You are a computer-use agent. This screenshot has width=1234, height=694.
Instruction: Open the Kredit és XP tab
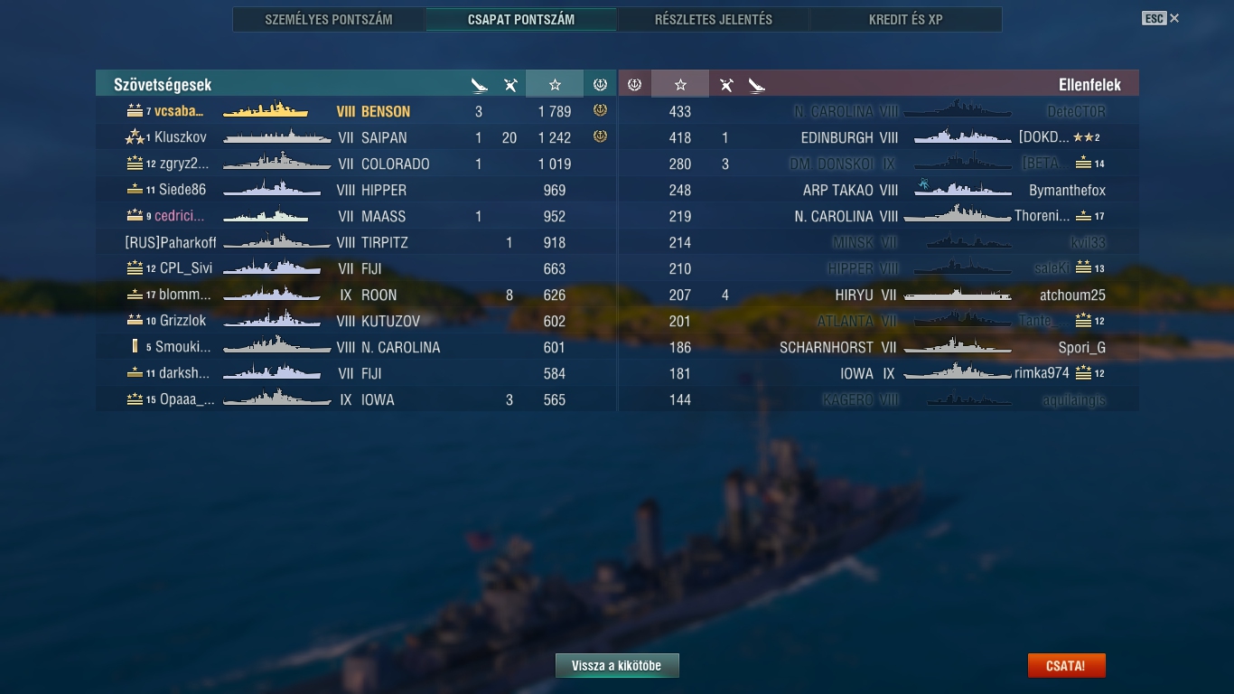[906, 19]
